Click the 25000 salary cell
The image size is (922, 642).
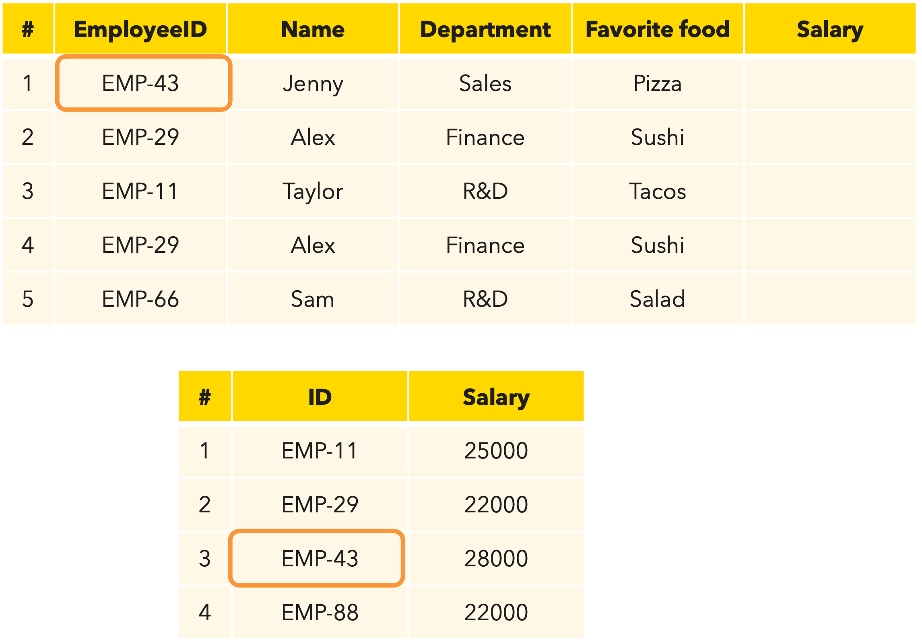click(496, 451)
